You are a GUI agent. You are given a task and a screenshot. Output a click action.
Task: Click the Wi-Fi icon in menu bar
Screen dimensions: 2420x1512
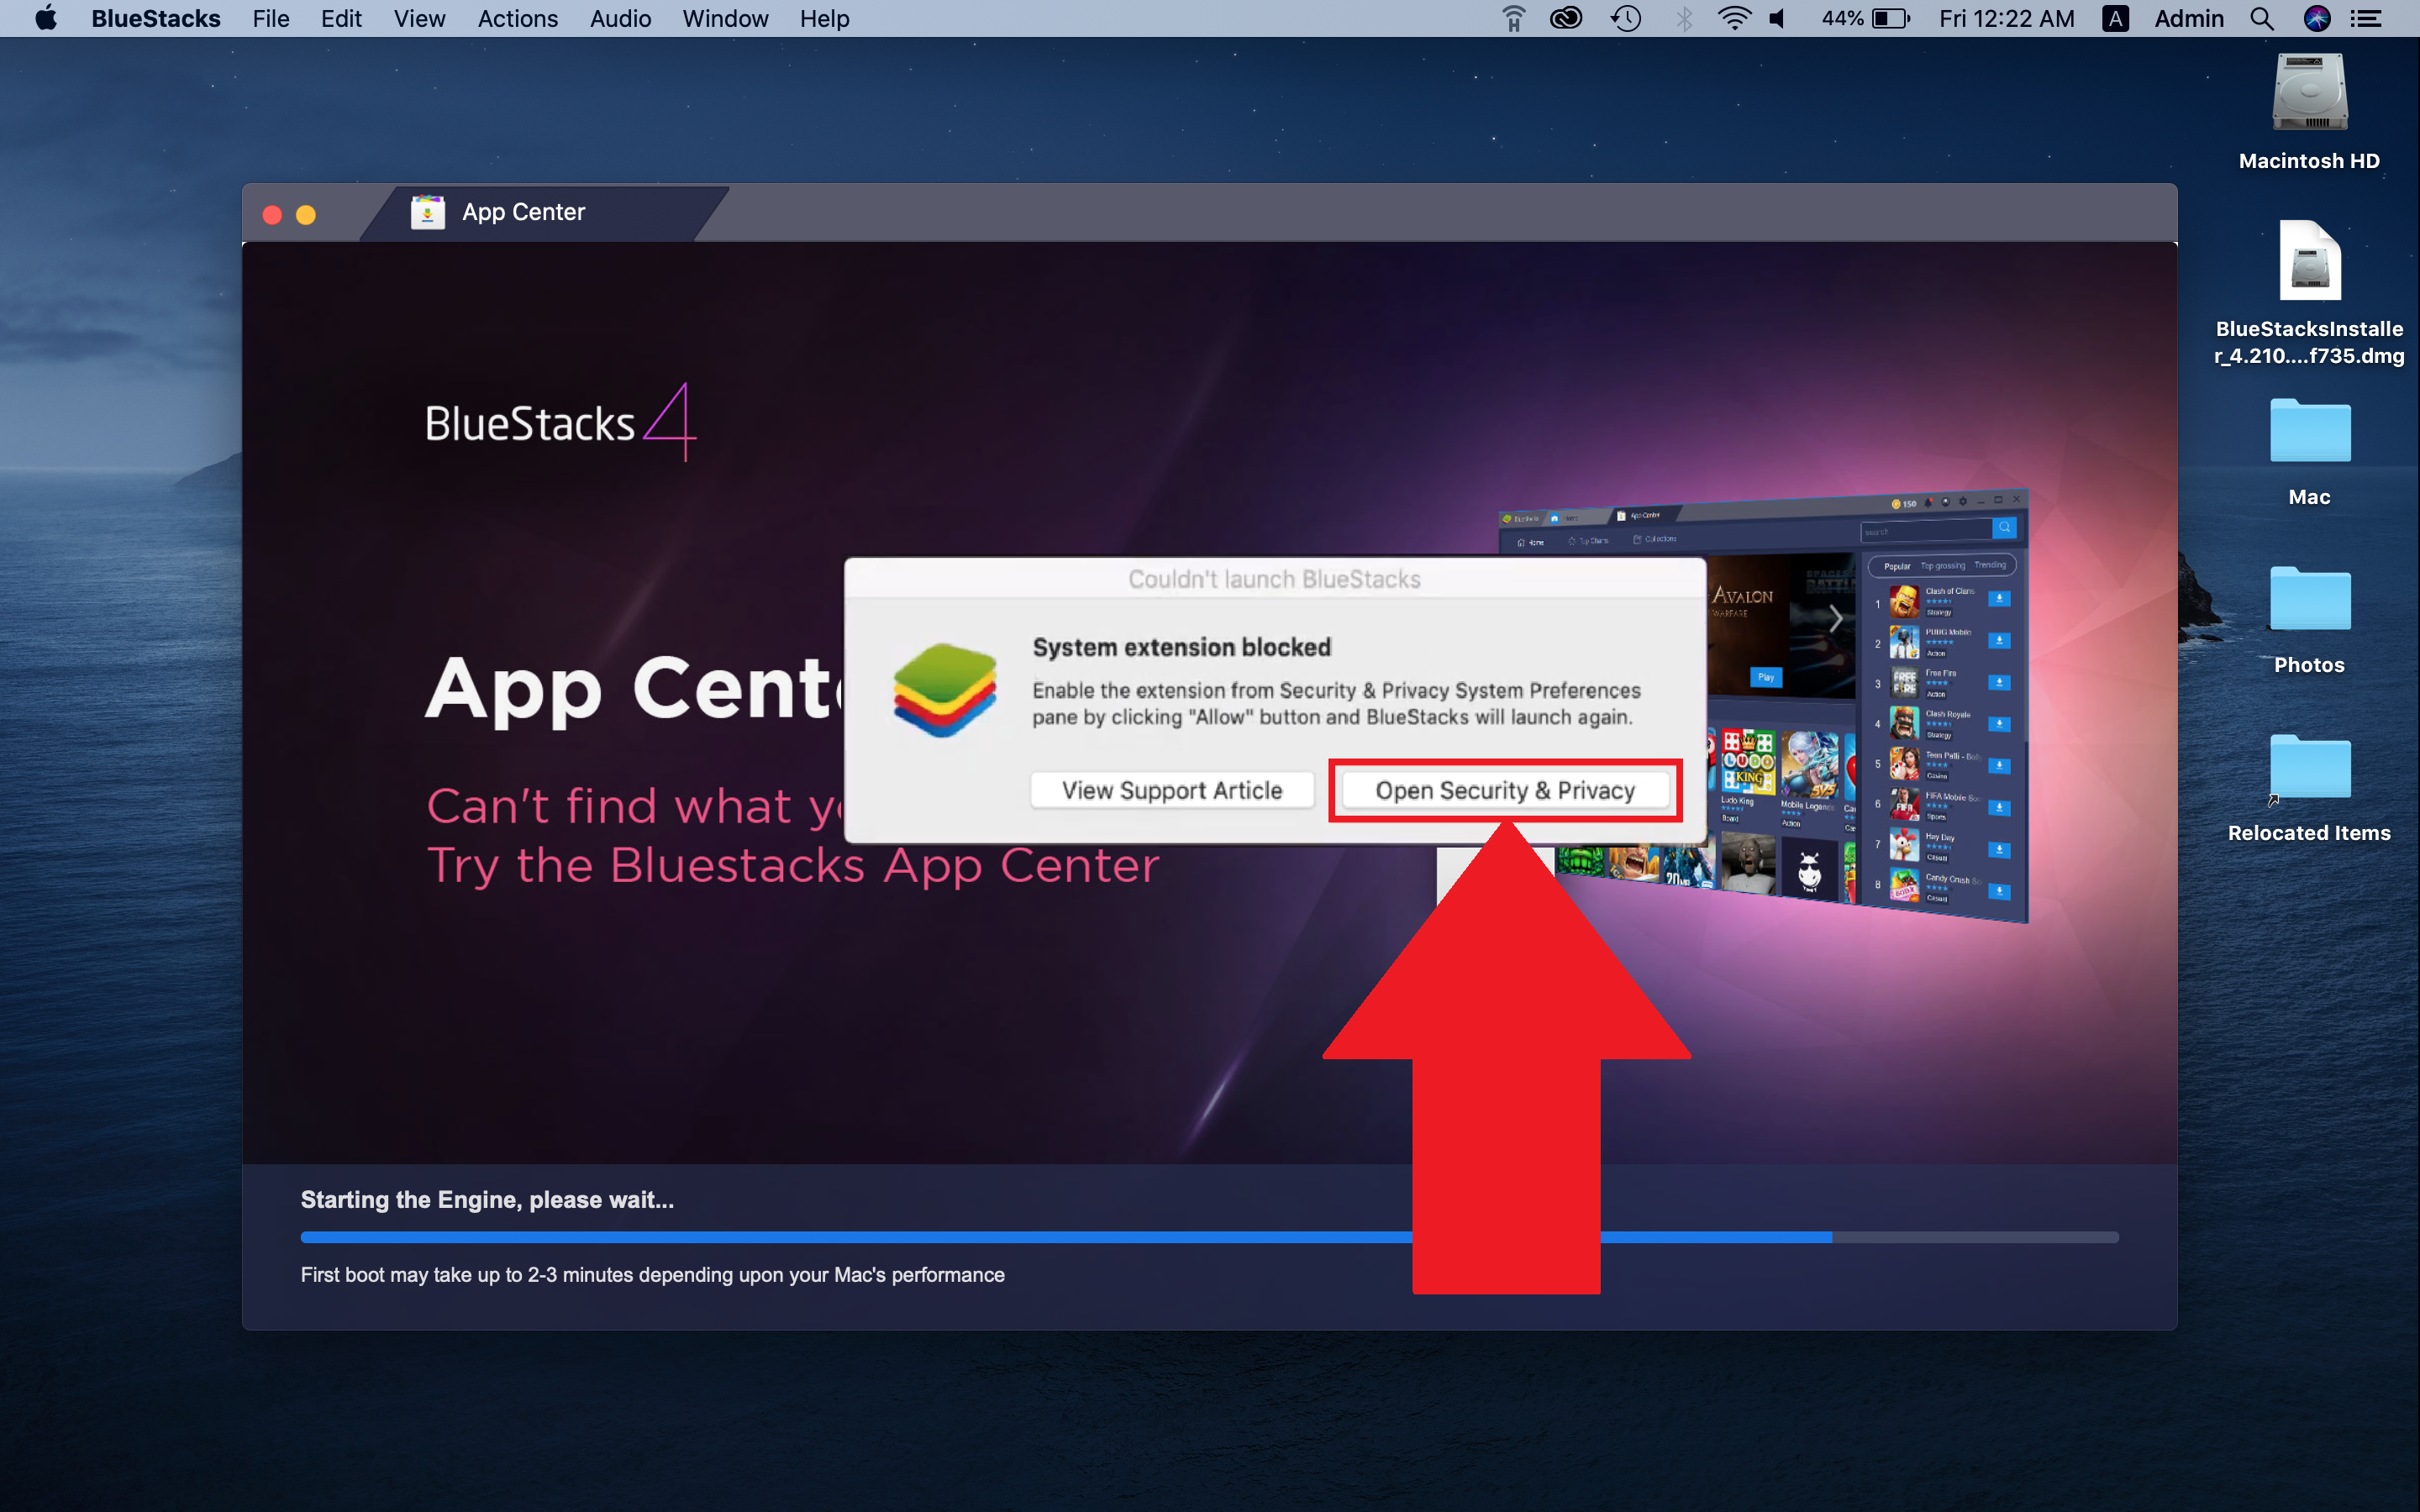[1737, 18]
